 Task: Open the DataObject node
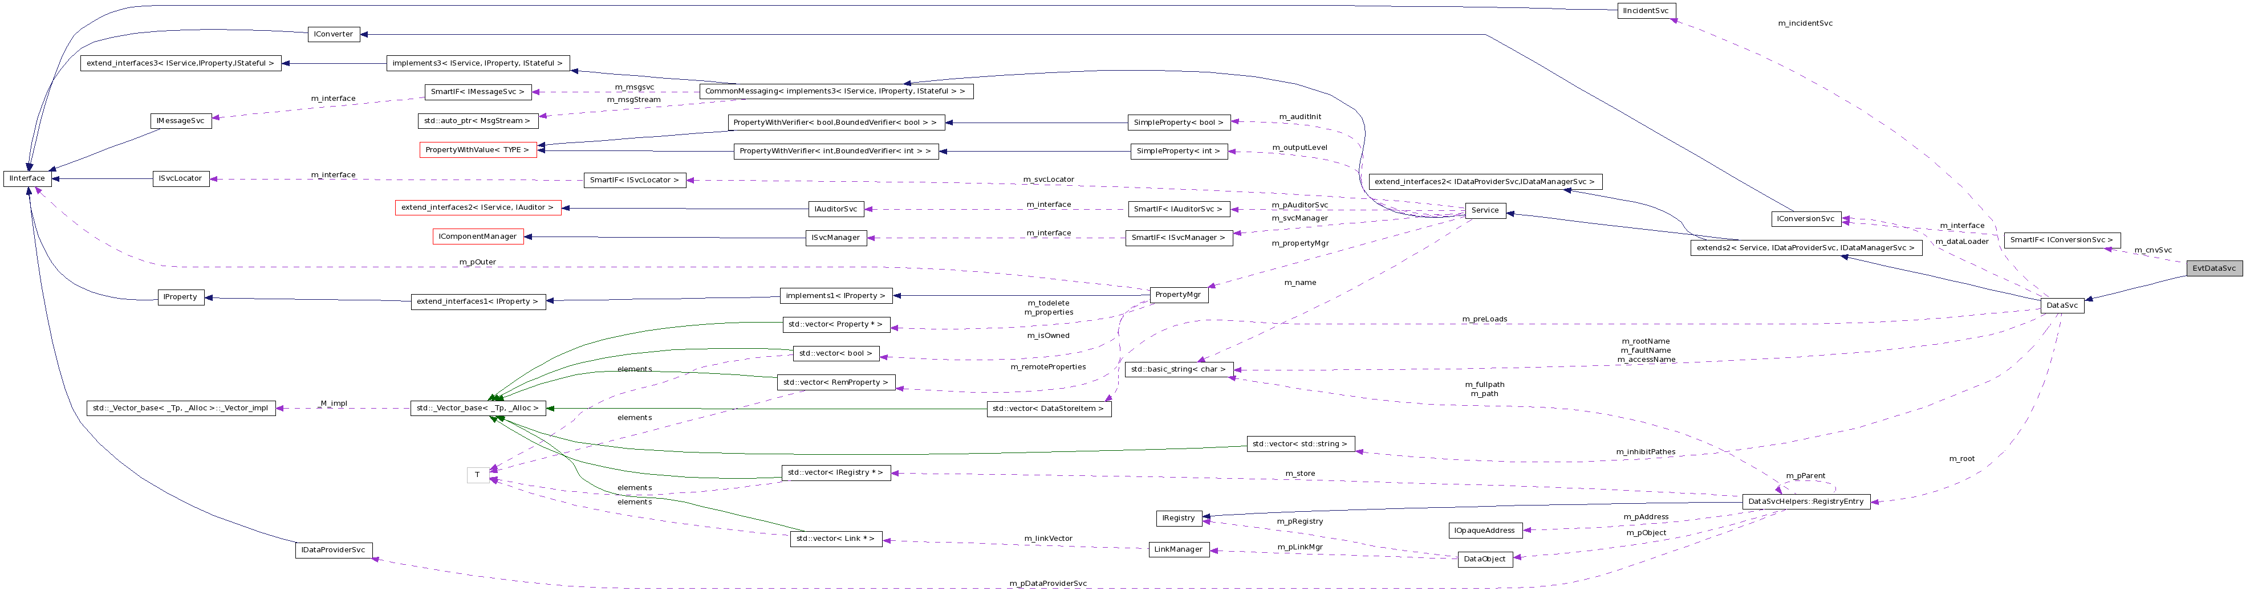click(x=1485, y=559)
